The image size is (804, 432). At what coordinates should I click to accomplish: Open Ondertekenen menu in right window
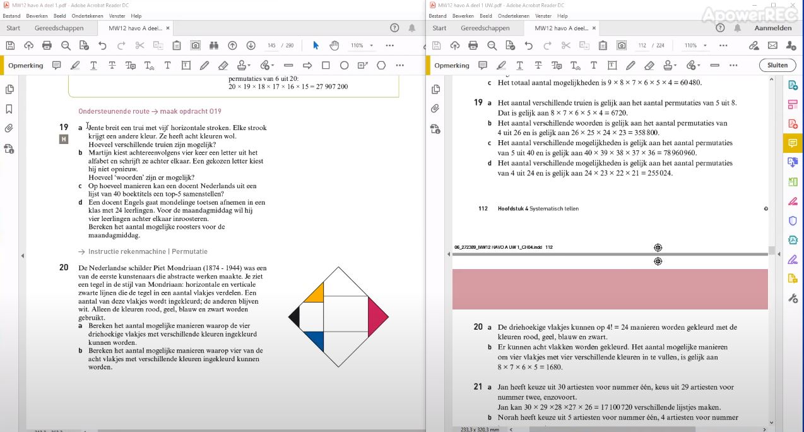tap(514, 16)
